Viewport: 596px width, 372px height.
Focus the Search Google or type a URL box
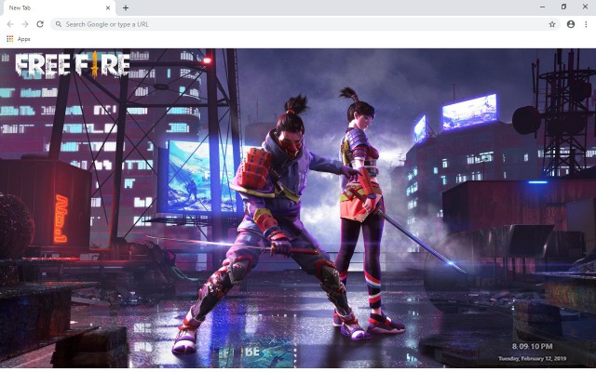tap(305, 24)
